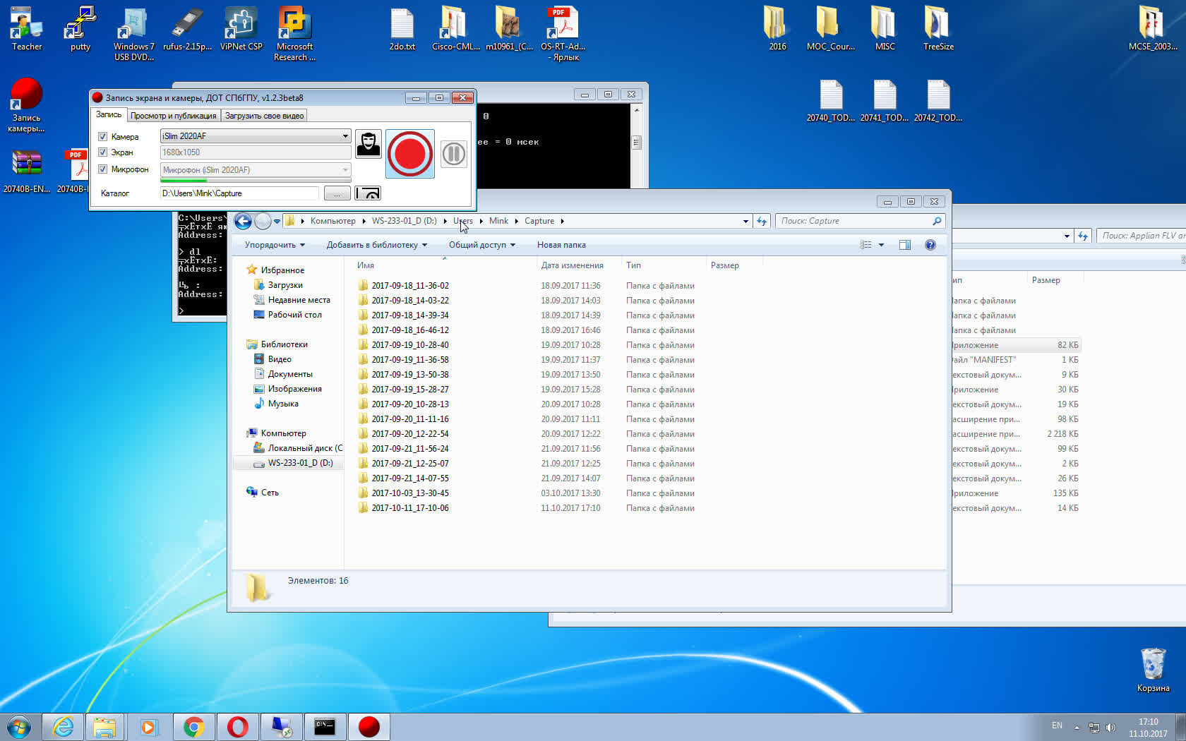Image resolution: width=1186 pixels, height=741 pixels.
Task: Sort by Размер column header in Capture window
Action: pyautogui.click(x=725, y=265)
